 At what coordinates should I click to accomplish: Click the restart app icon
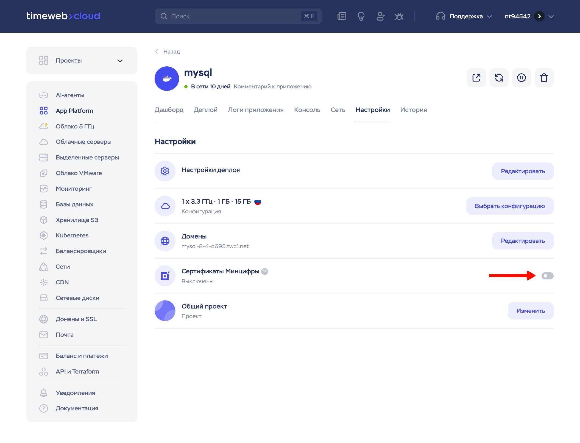(499, 78)
